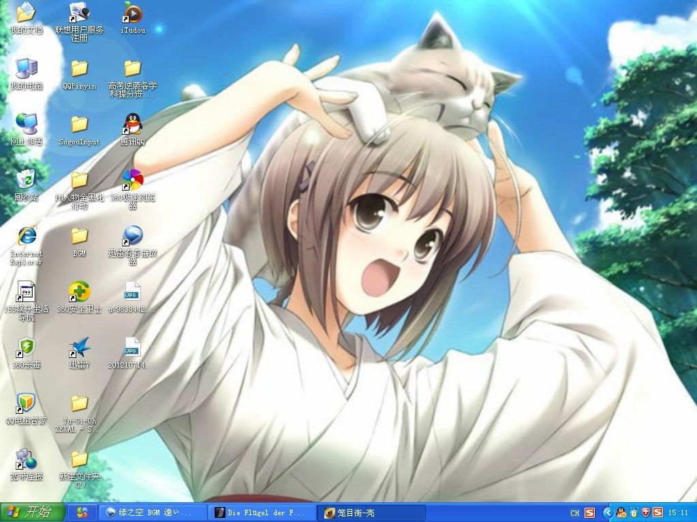The width and height of the screenshot is (697, 522).
Task: Select the 20121071 JPG file
Action: 132,353
